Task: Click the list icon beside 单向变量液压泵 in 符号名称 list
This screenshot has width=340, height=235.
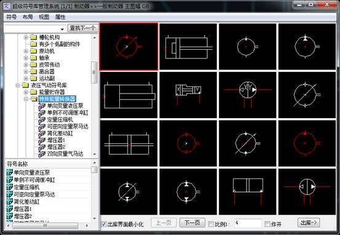Action: click(10, 172)
